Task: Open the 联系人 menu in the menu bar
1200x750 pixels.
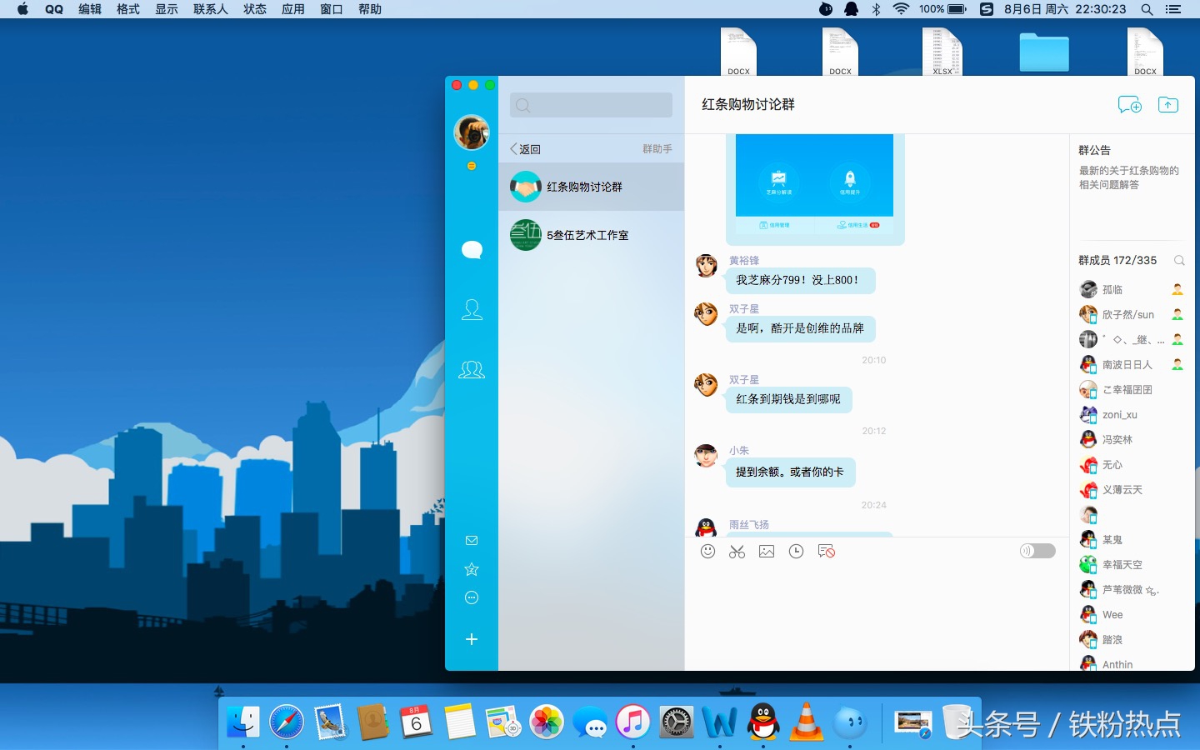Action: tap(210, 9)
